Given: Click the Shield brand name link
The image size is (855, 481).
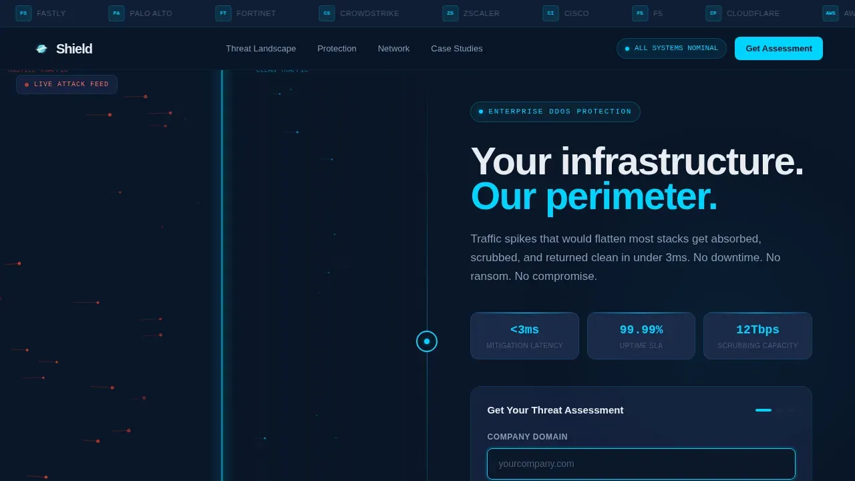Looking at the screenshot, I should click(x=74, y=49).
